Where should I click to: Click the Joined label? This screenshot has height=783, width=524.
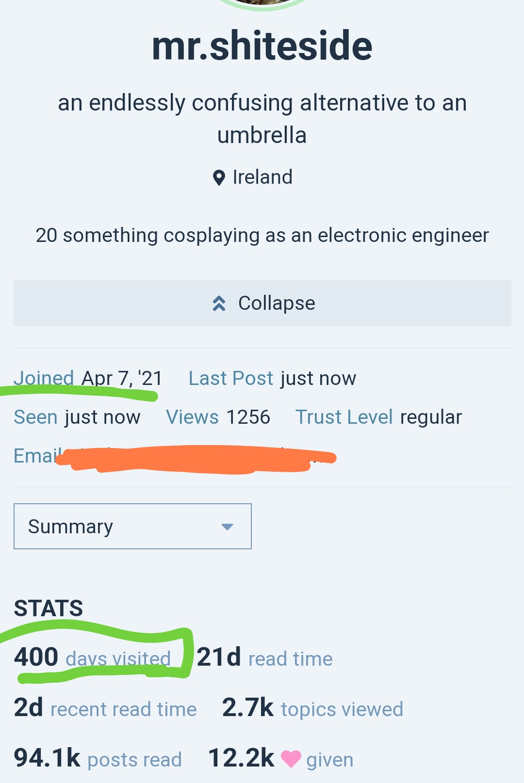coord(44,378)
